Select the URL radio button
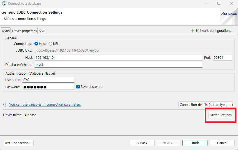Screen dimensions: 238x150 [x=50, y=44]
